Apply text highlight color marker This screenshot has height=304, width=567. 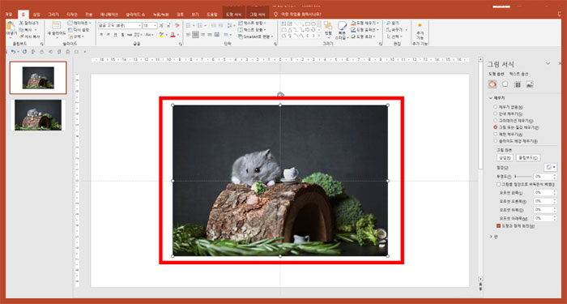coord(161,35)
